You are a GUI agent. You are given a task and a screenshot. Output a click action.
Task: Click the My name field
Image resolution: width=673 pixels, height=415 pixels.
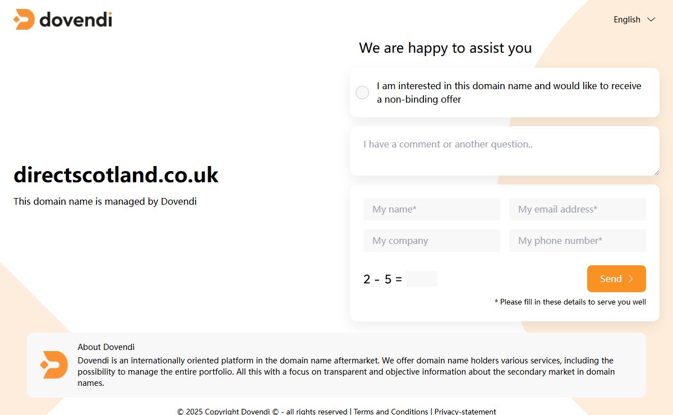coord(432,209)
